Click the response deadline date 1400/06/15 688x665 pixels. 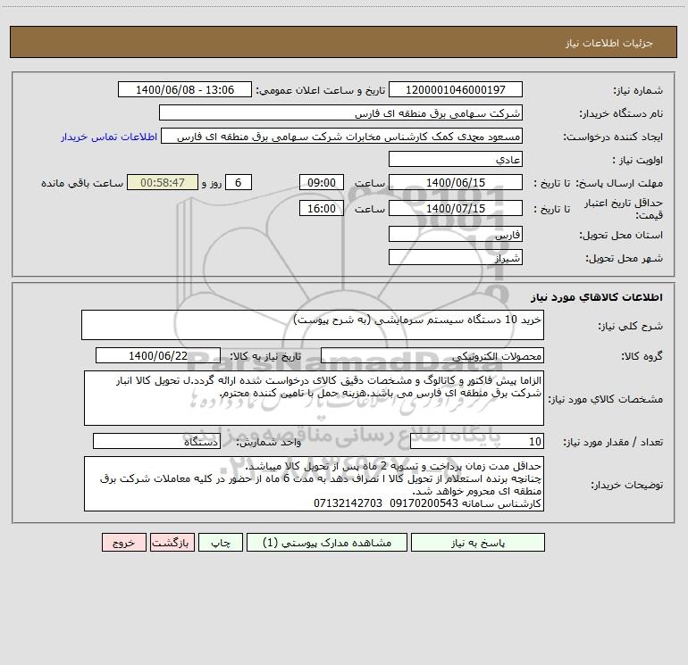456,182
